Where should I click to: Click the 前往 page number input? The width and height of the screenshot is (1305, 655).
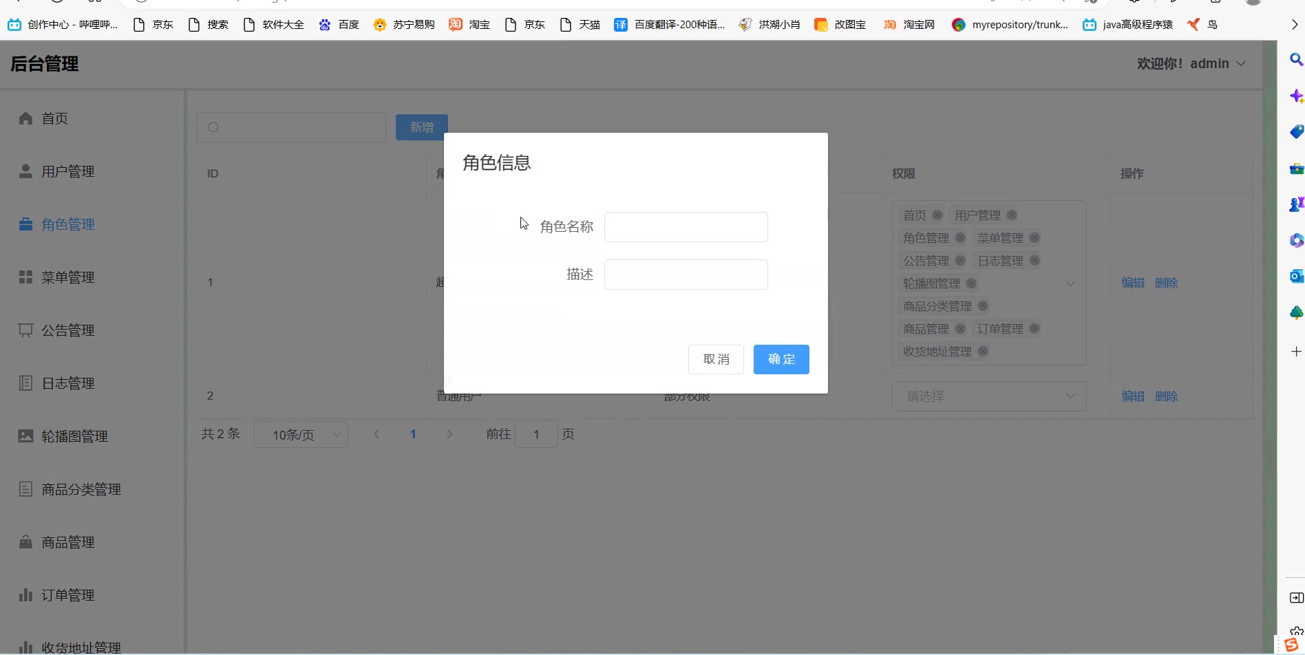536,435
